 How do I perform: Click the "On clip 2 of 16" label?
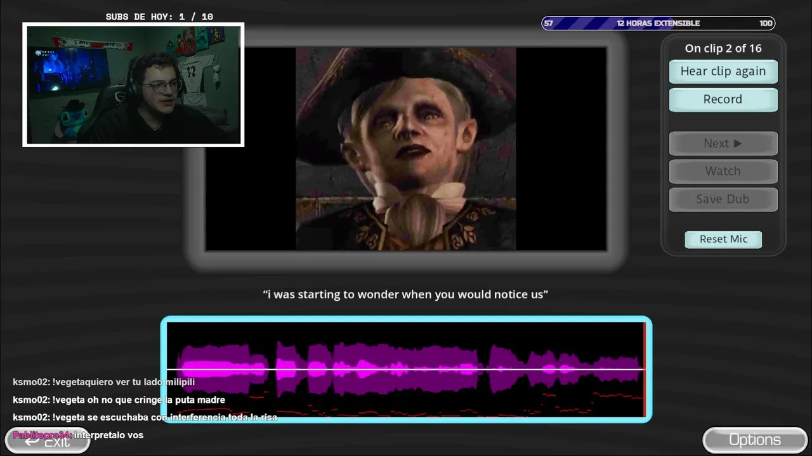723,48
